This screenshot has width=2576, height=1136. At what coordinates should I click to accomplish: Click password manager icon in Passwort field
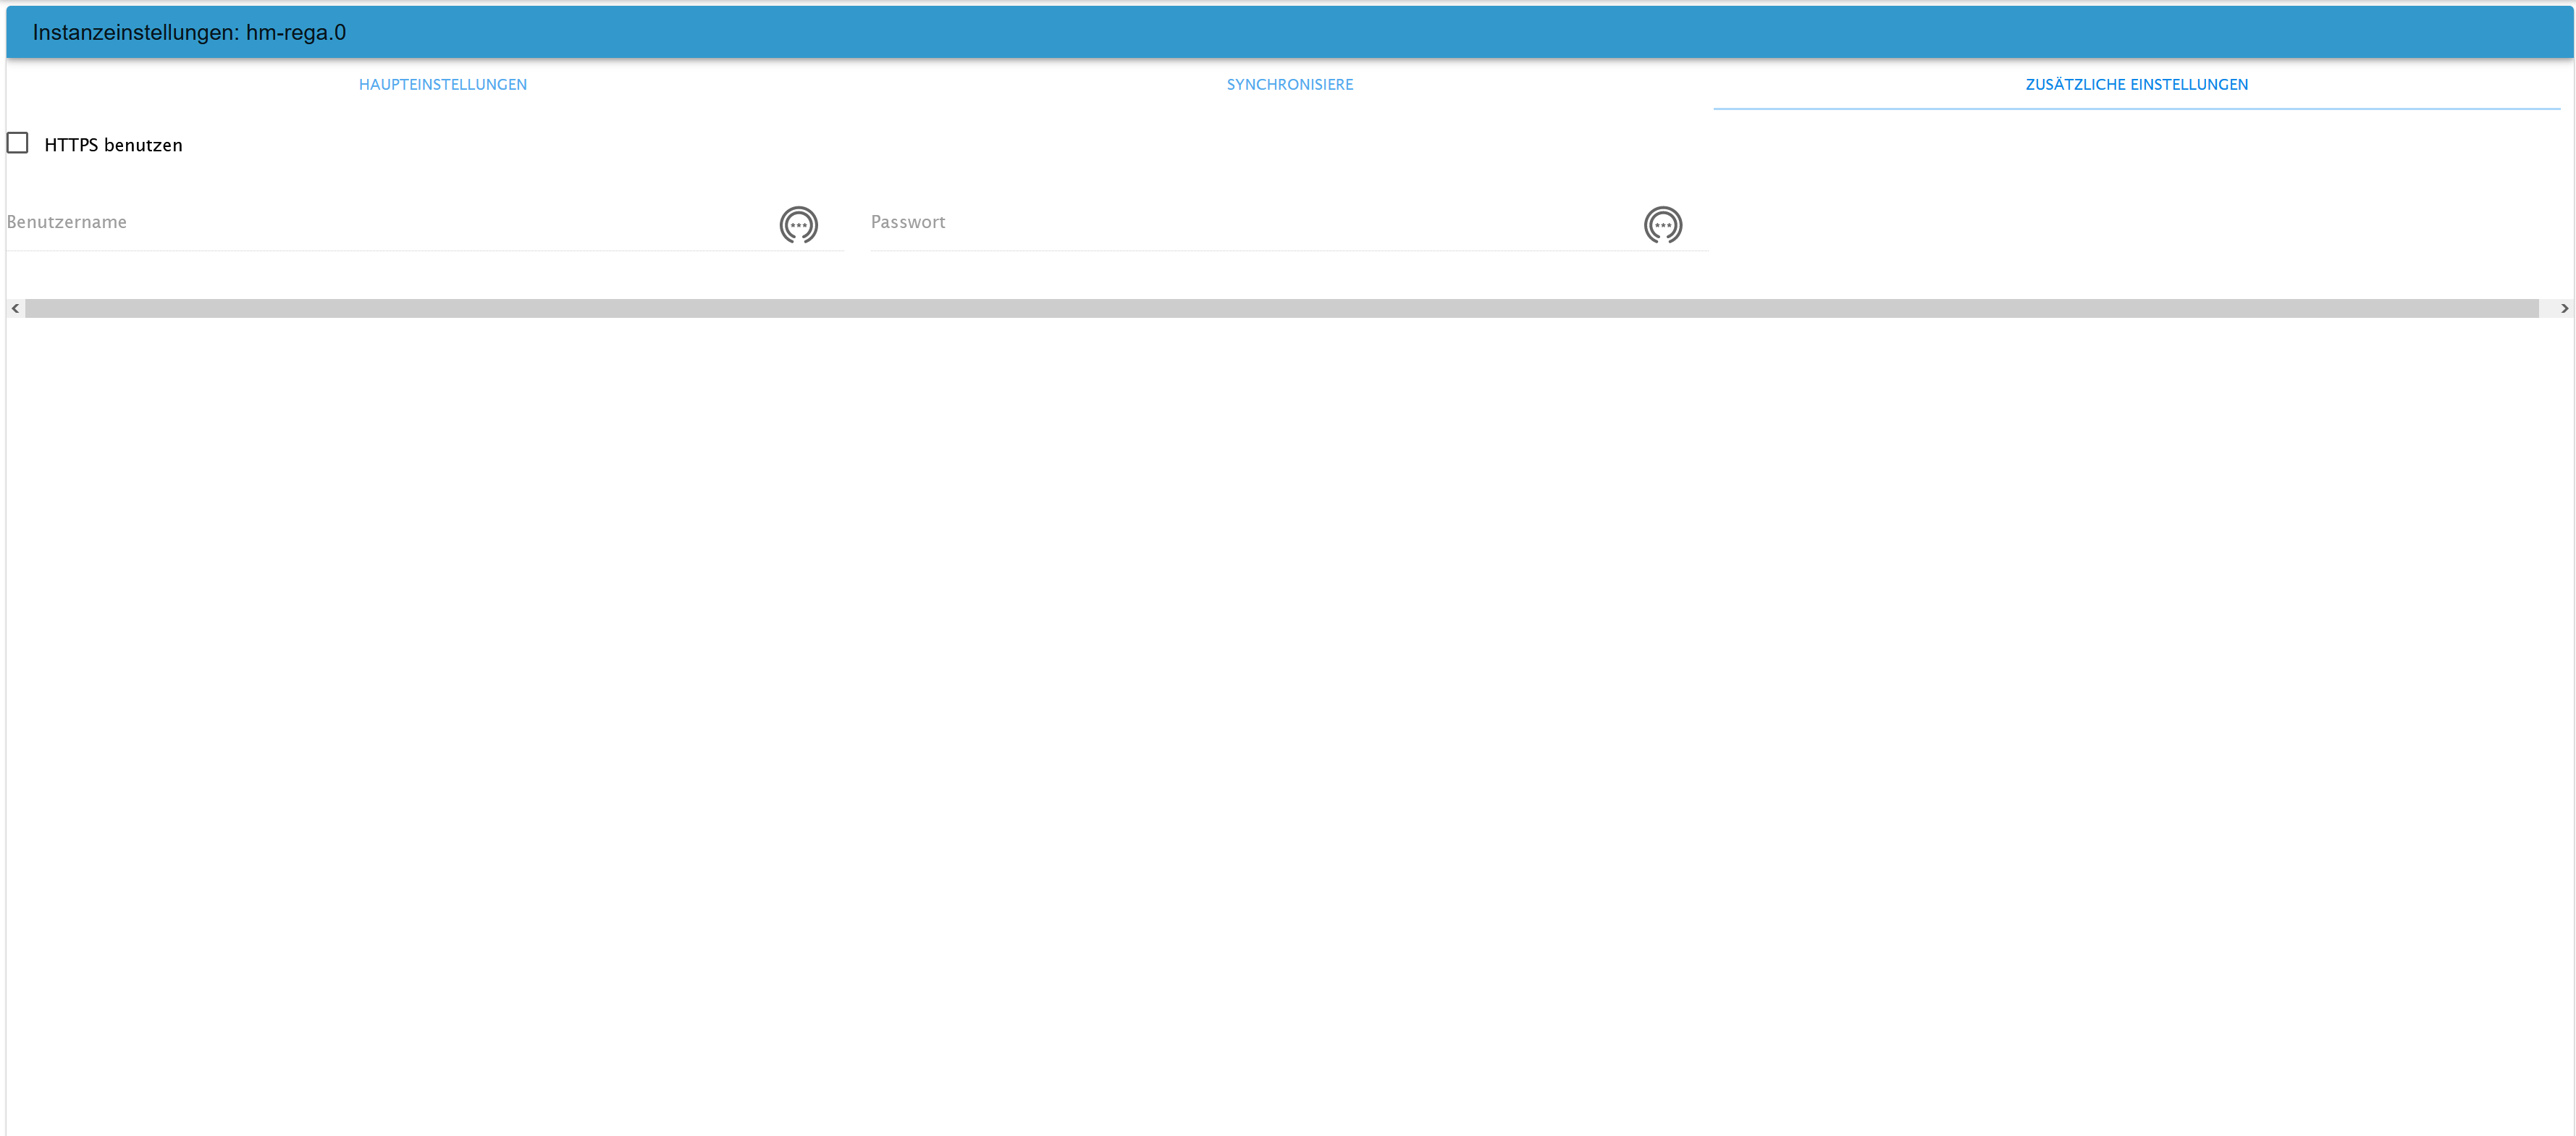coord(1662,225)
